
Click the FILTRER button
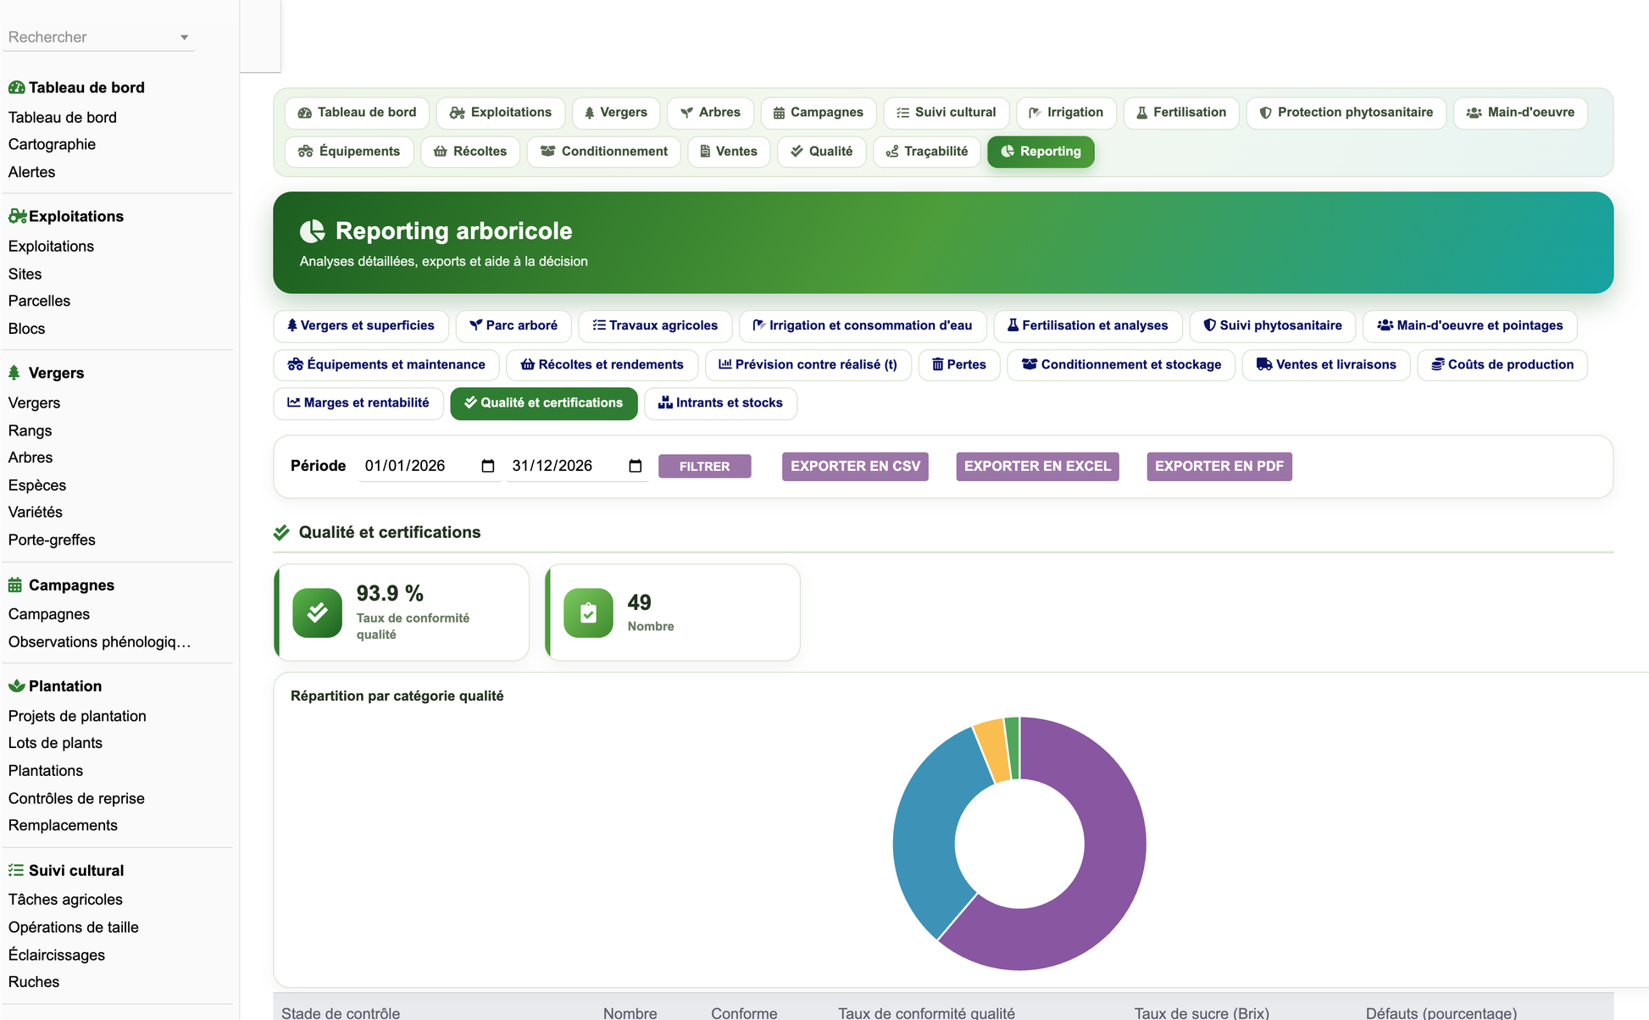click(705, 467)
